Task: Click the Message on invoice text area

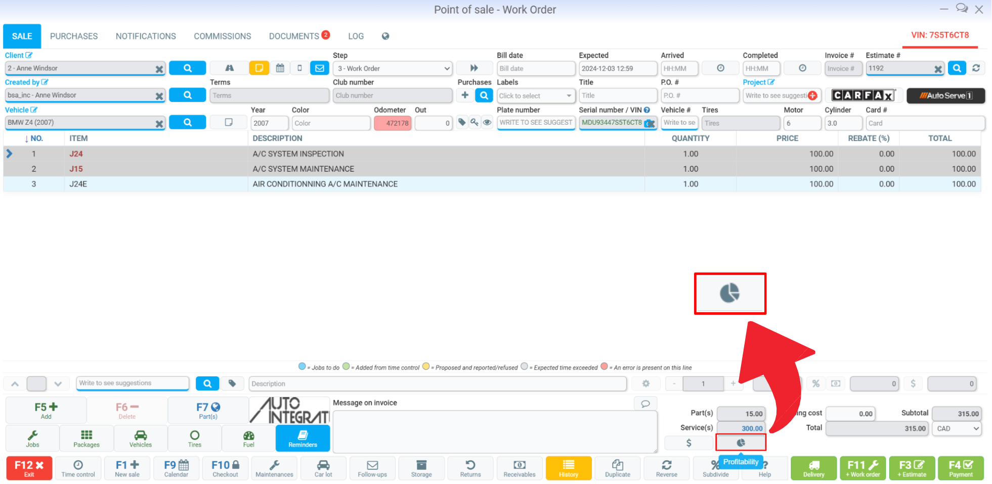Action: 495,431
